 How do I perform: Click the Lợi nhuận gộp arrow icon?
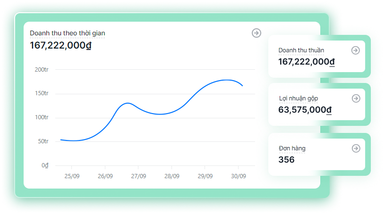(x=356, y=99)
